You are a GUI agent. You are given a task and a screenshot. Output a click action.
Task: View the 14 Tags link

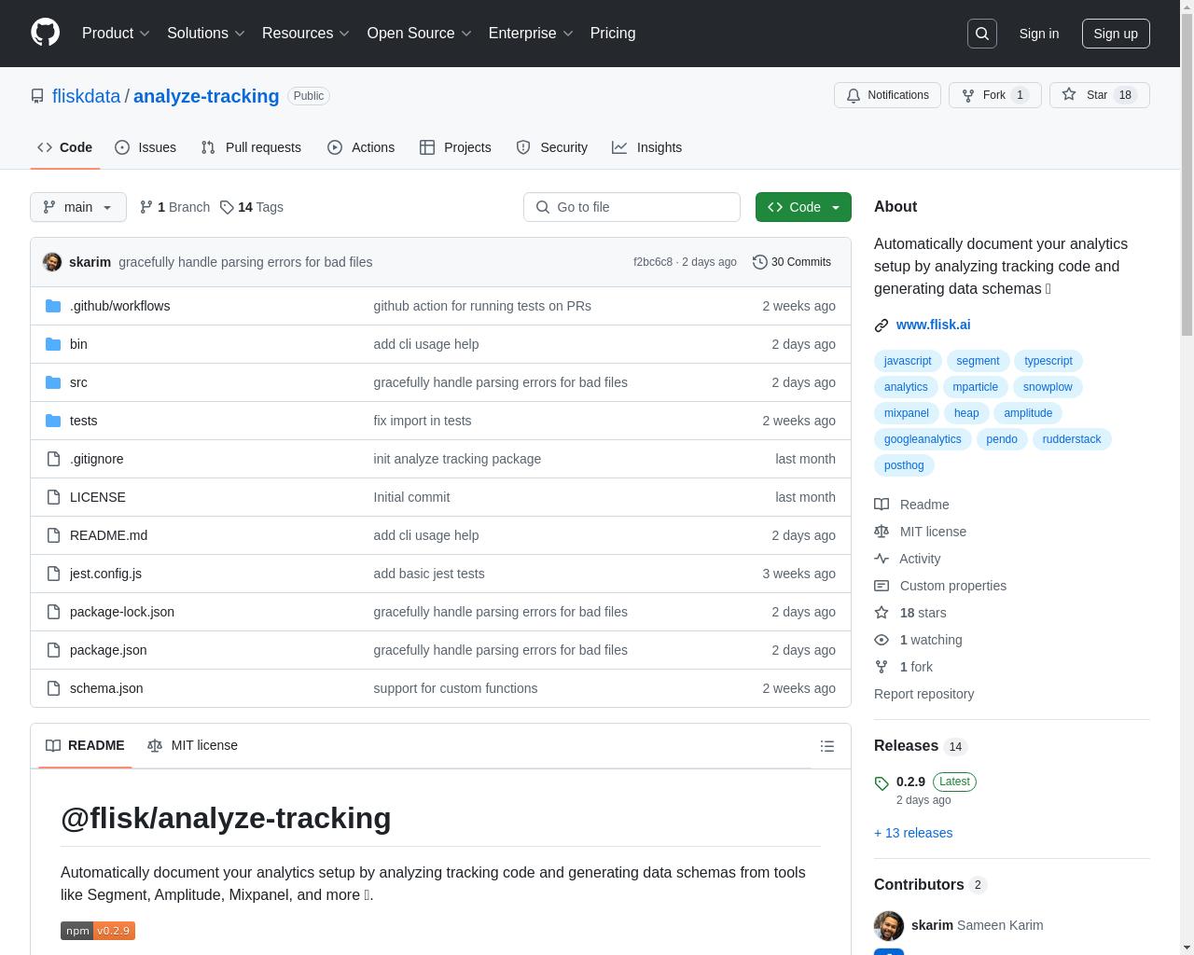coord(252,207)
